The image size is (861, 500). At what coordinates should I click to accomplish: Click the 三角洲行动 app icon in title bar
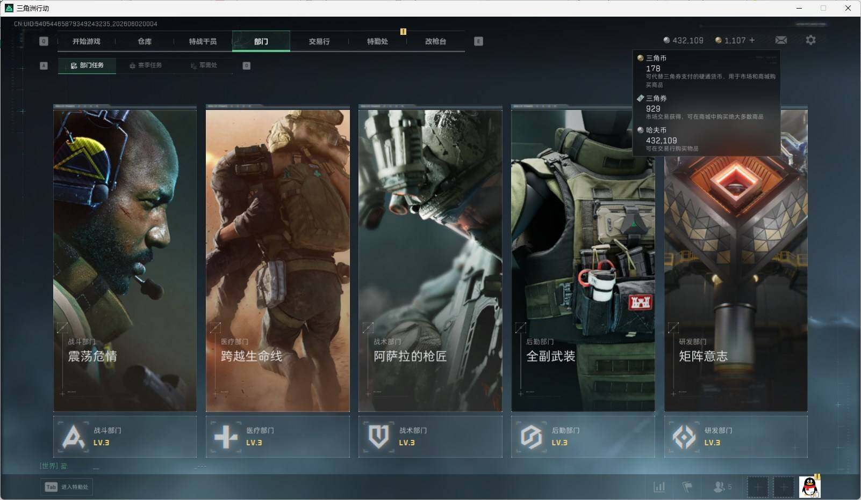(x=9, y=8)
